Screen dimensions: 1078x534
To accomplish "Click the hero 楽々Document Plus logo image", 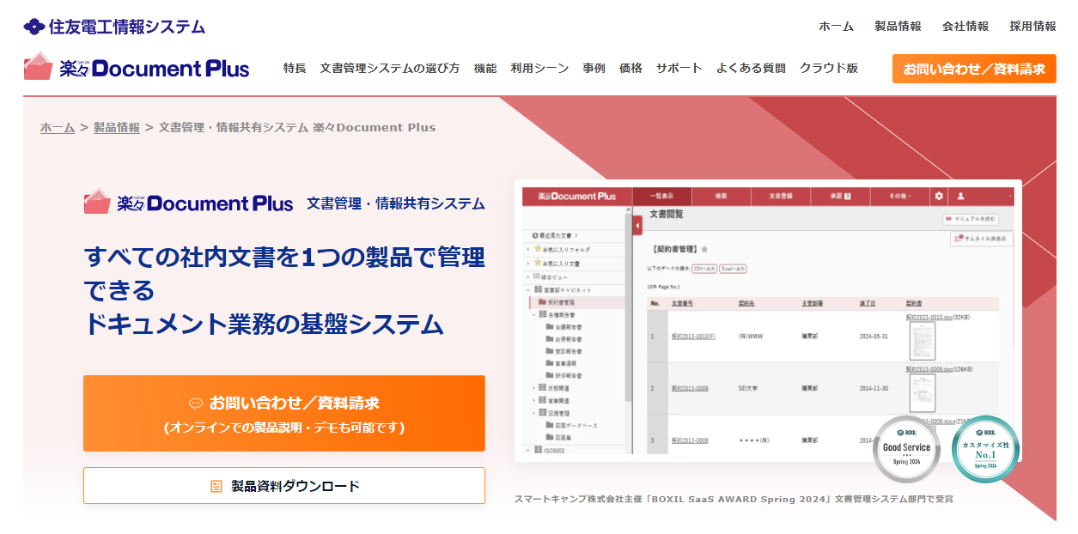I will point(189,202).
